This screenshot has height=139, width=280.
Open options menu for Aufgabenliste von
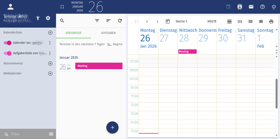50,53
